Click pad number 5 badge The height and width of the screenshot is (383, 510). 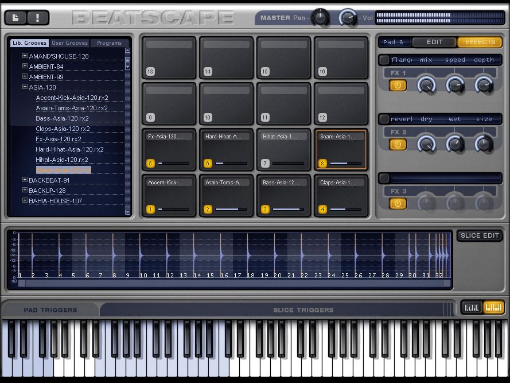tap(150, 163)
